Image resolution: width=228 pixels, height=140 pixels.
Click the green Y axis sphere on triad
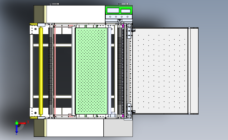pyautogui.click(x=17, y=123)
